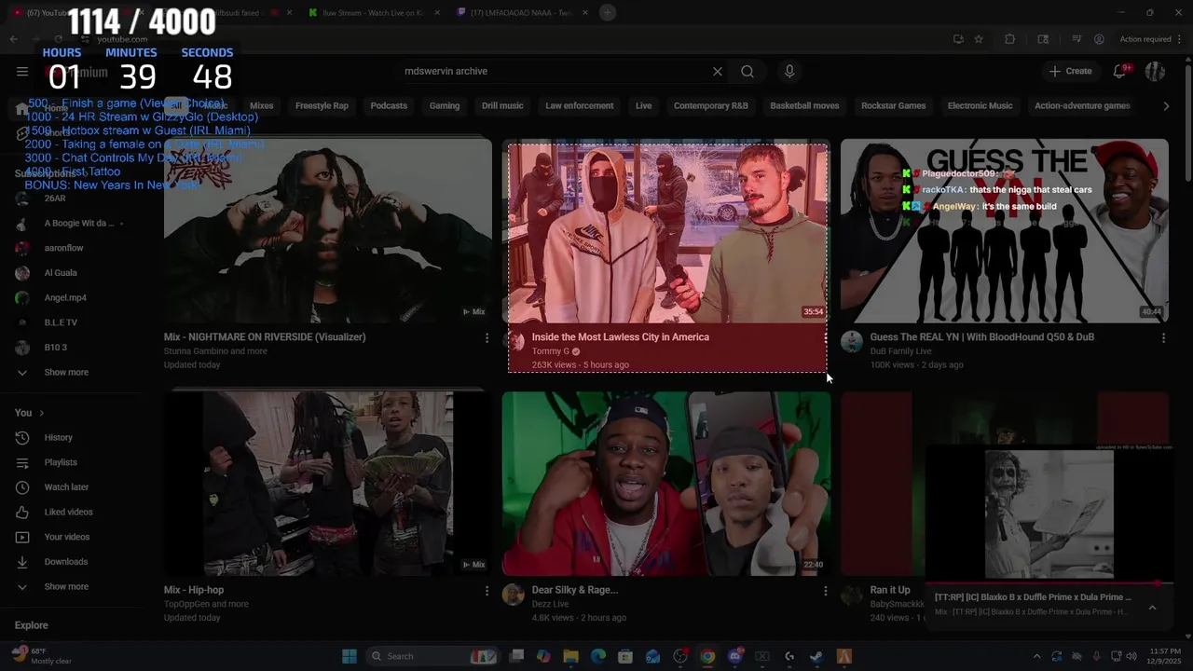This screenshot has width=1193, height=671.
Task: Open the 'Guess The REAL YN' video thumbnail
Action: 1005,230
